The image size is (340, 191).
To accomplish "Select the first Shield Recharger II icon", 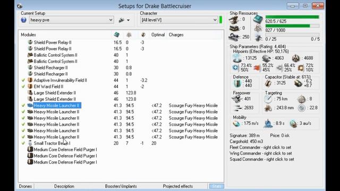I will pos(30,67).
